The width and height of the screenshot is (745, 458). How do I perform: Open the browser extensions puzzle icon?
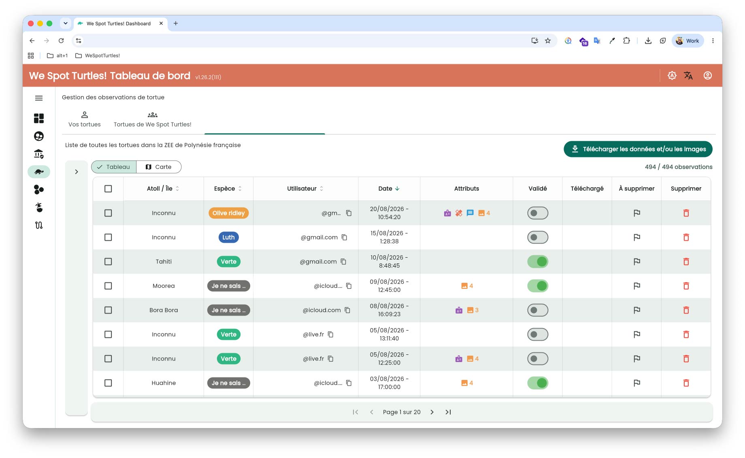point(627,41)
